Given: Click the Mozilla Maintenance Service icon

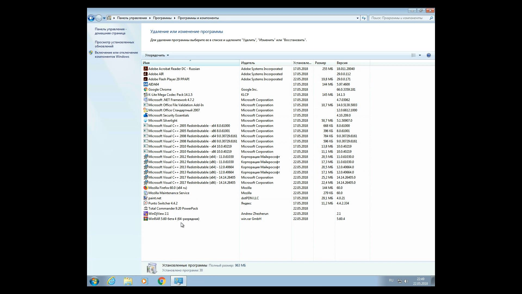Looking at the screenshot, I should [x=145, y=193].
